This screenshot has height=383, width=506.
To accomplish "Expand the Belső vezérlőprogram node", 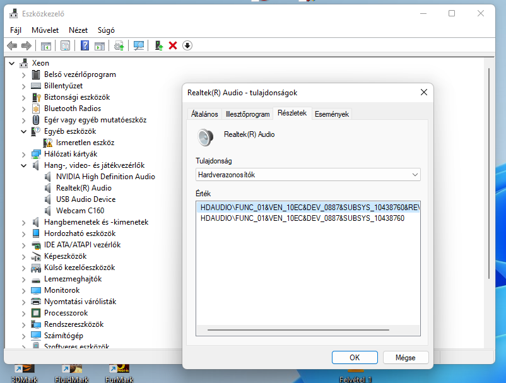I will point(23,75).
